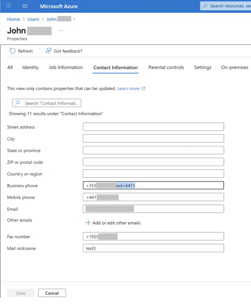Screen dimensions: 251x304
Task: Click the Properties subtitle text
Action: click(x=17, y=39)
